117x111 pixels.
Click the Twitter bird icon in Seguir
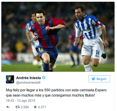[x=93, y=79]
